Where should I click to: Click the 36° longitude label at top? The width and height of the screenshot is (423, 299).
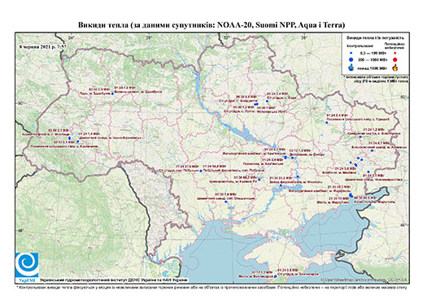coord(304,38)
